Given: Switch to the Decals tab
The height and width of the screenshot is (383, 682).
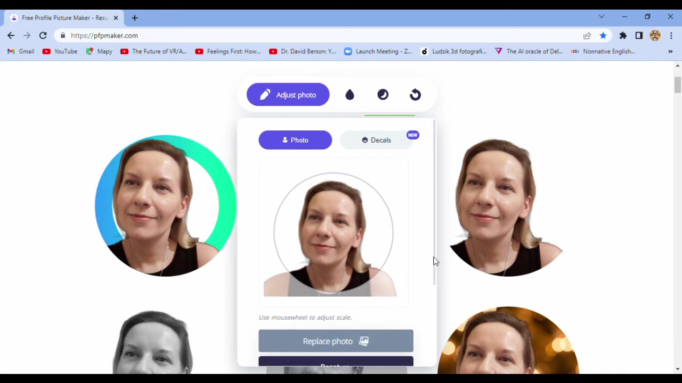Looking at the screenshot, I should [377, 140].
